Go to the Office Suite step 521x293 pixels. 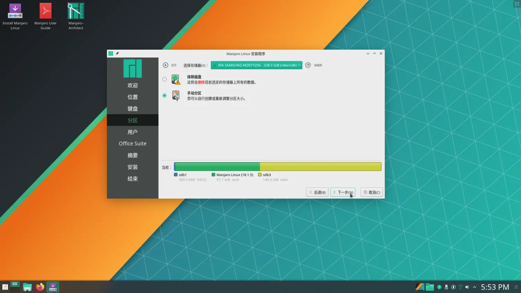[x=133, y=144]
